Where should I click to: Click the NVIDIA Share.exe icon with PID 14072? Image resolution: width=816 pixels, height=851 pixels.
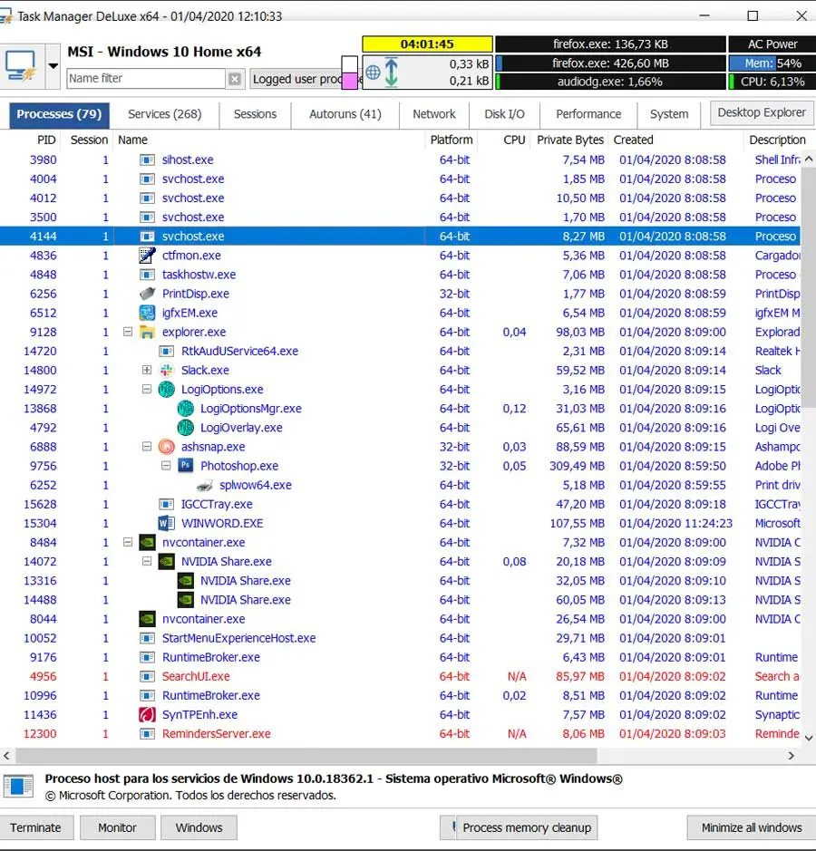tap(166, 561)
